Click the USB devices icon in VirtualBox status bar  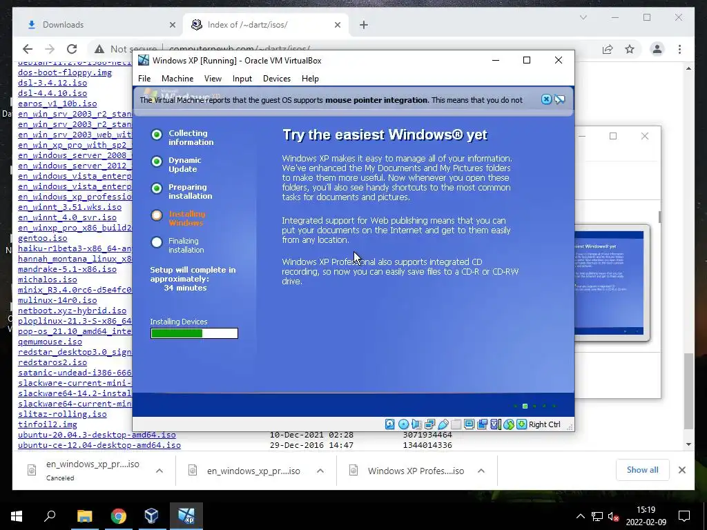coord(443,424)
